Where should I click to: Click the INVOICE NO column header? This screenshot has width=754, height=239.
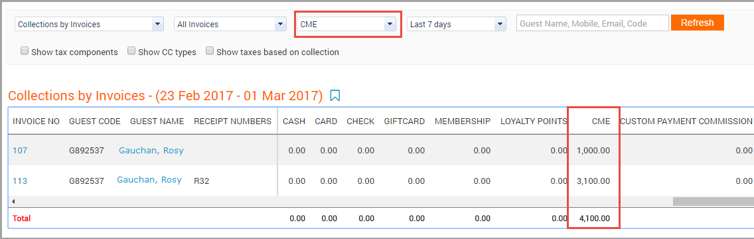click(36, 121)
